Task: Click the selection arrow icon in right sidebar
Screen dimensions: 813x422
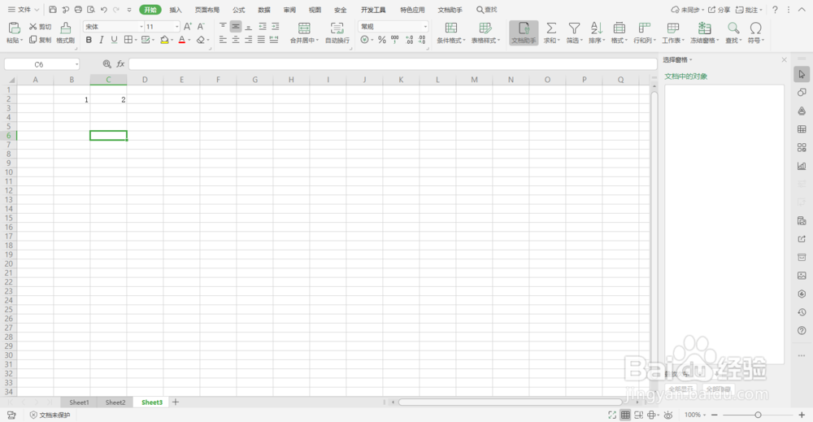Action: click(x=802, y=74)
